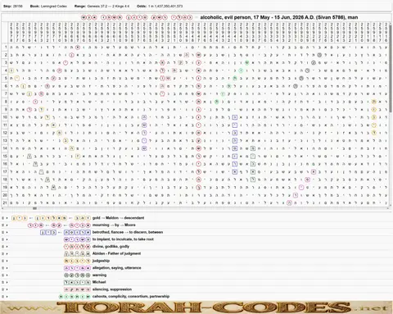The height and width of the screenshot is (314, 393).
Task: Click the first three-letter blue tile group in betrothed row
Action: (x=48, y=232)
